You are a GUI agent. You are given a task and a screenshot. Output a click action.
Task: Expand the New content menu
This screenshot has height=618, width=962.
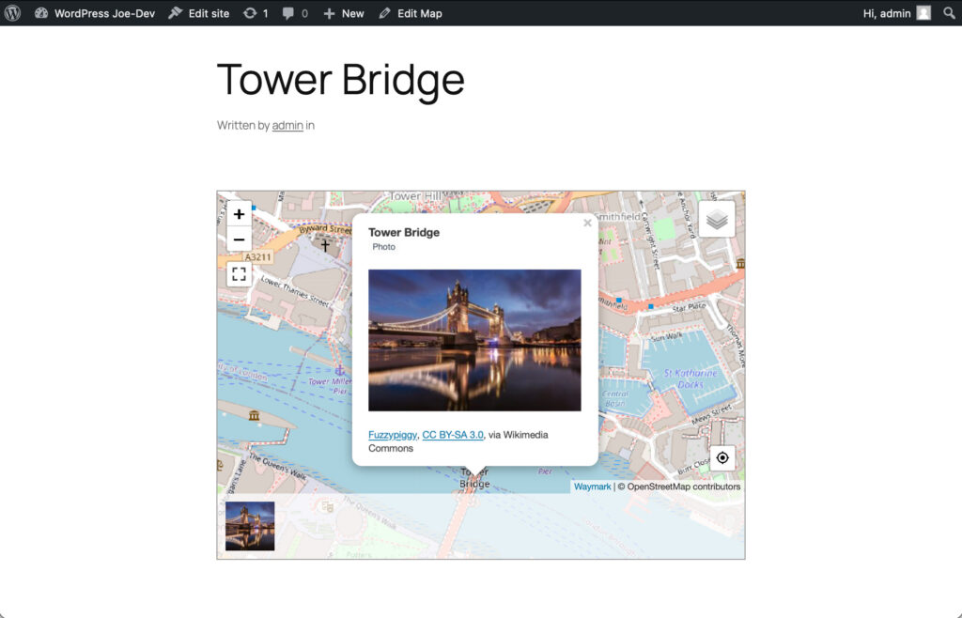pos(343,13)
